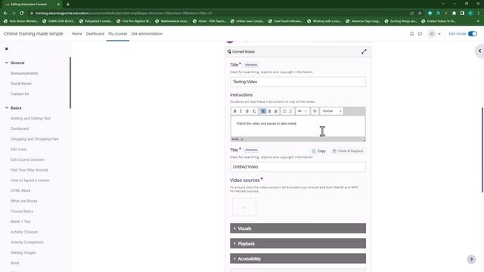Viewport: 484px width, 272px height.
Task: Expand Accessibility settings panel
Action: click(298, 258)
